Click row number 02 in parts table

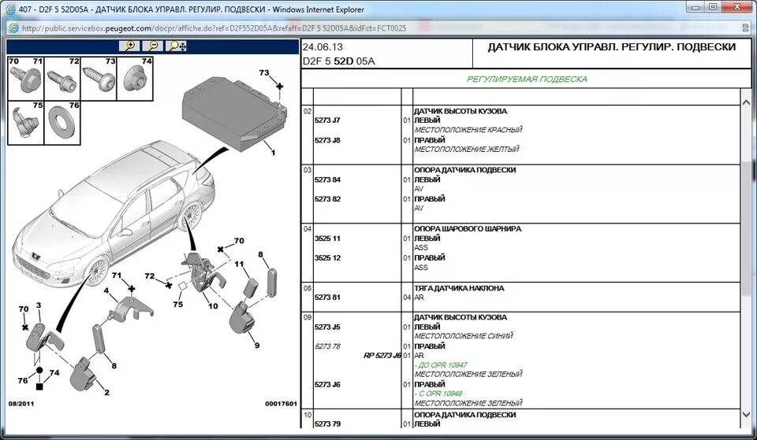point(308,111)
